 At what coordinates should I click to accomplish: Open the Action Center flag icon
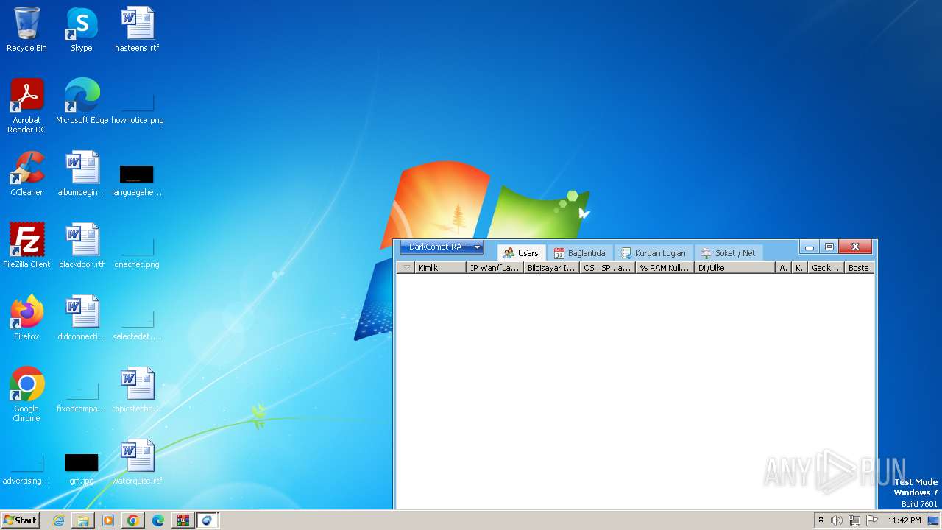tap(872, 520)
